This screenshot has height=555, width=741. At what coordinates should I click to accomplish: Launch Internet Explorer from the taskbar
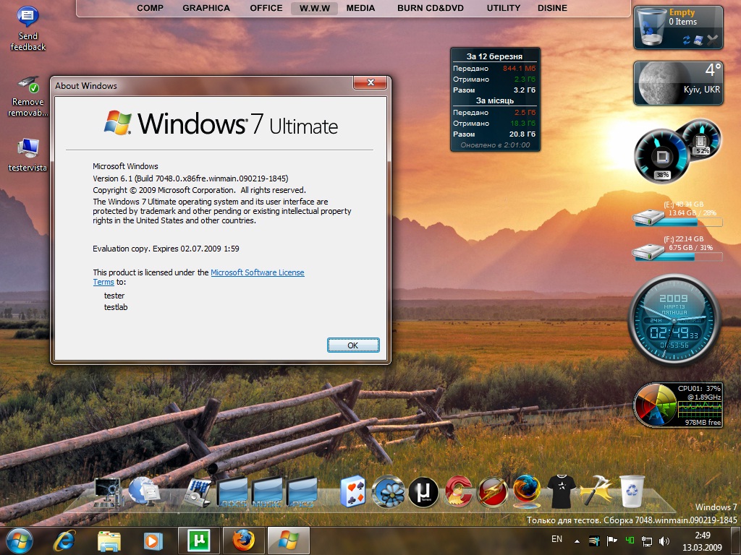click(x=64, y=541)
